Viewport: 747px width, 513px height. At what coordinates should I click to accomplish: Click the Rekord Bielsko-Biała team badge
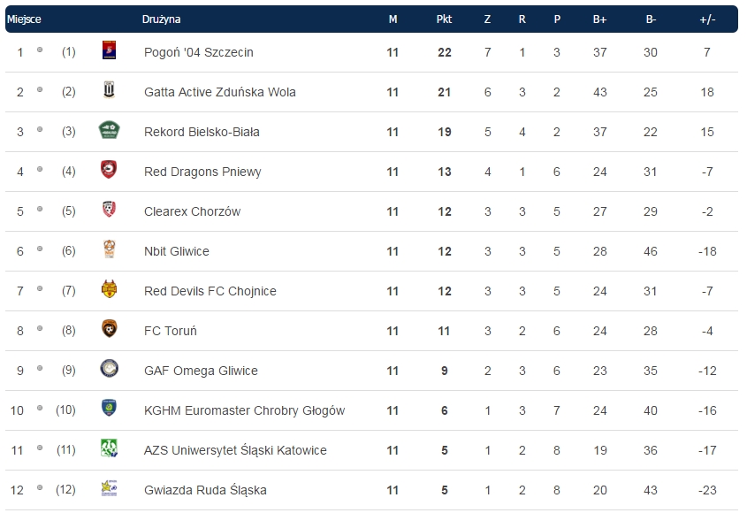[x=109, y=131]
